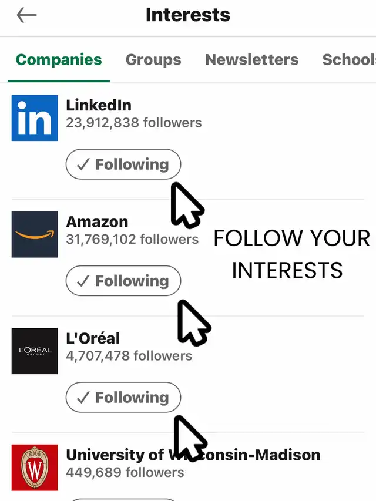
Task: Open the Amazon company name link
Action: point(97,222)
